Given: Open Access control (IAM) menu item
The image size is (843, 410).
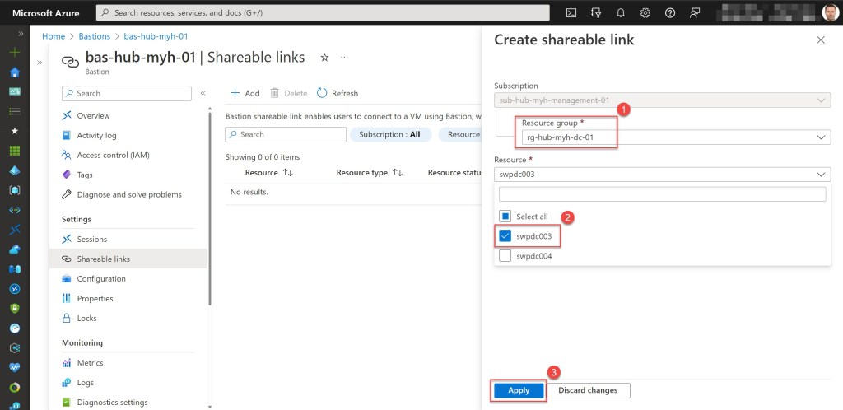Looking at the screenshot, I should click(113, 155).
